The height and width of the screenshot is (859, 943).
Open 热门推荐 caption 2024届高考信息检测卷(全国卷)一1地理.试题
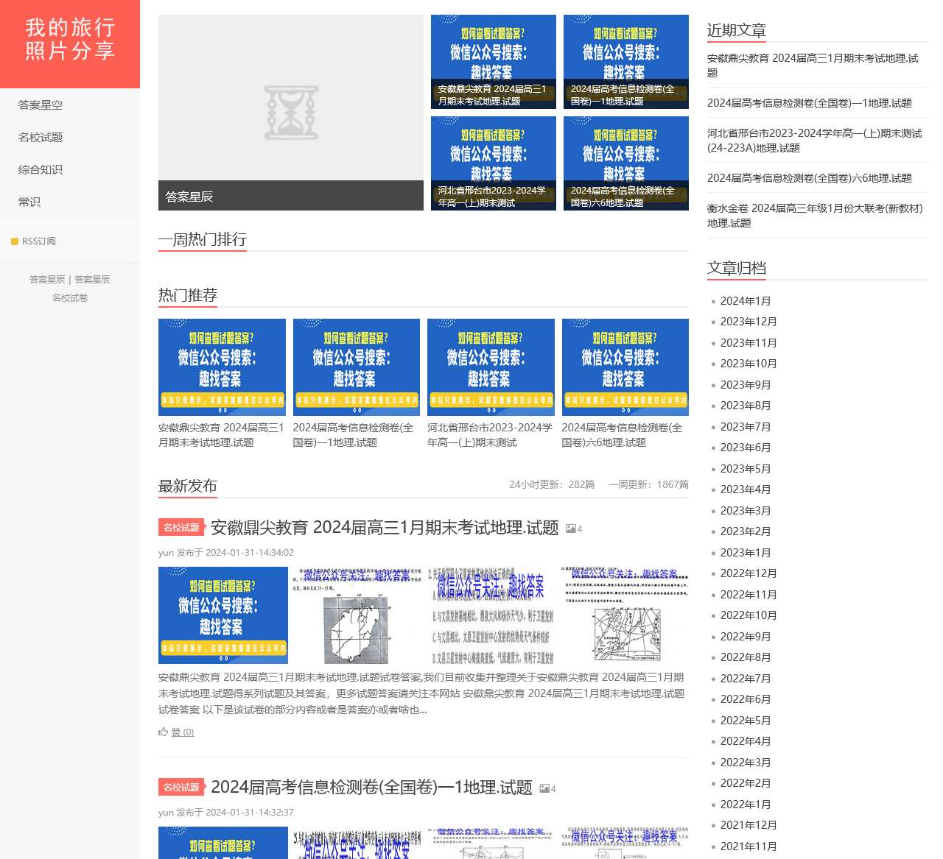(353, 435)
